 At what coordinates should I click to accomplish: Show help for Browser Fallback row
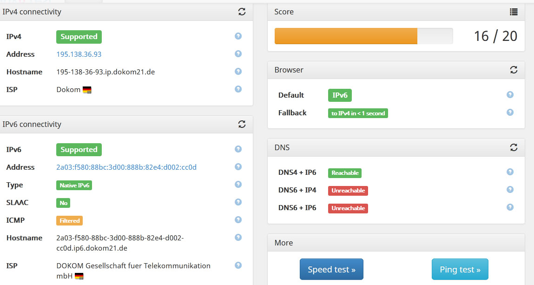tap(510, 113)
